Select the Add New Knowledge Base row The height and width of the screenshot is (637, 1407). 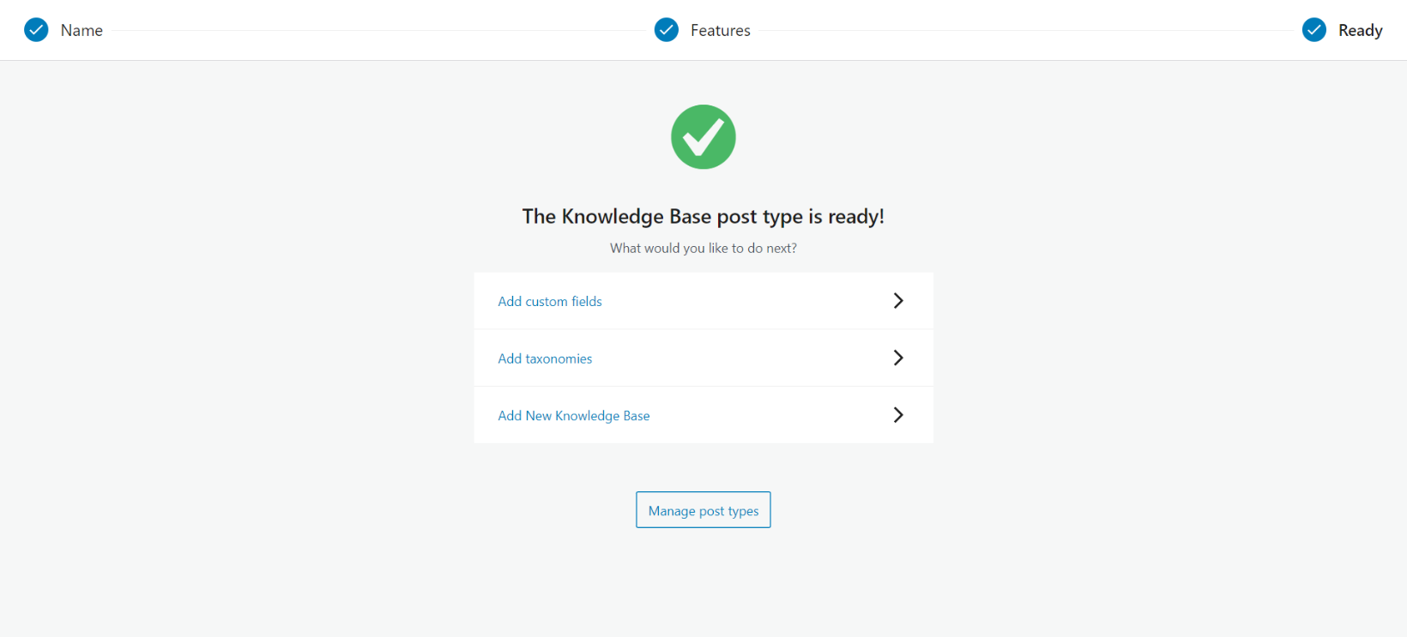[573, 415]
